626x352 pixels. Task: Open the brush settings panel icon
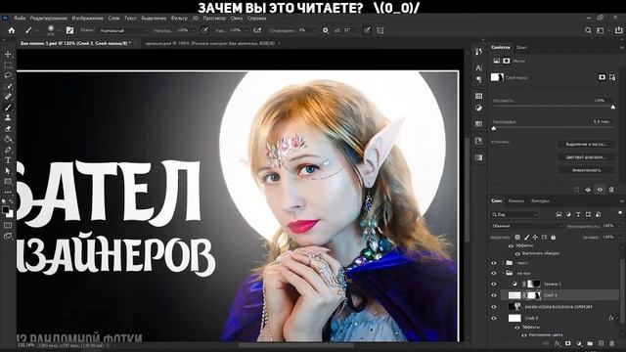click(x=69, y=30)
